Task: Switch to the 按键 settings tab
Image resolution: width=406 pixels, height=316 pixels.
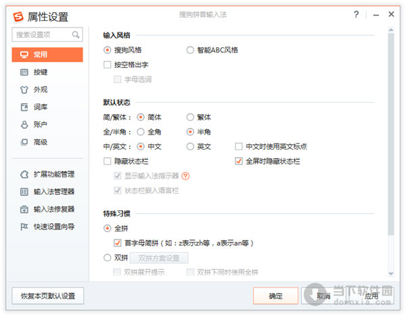Action: [47, 72]
